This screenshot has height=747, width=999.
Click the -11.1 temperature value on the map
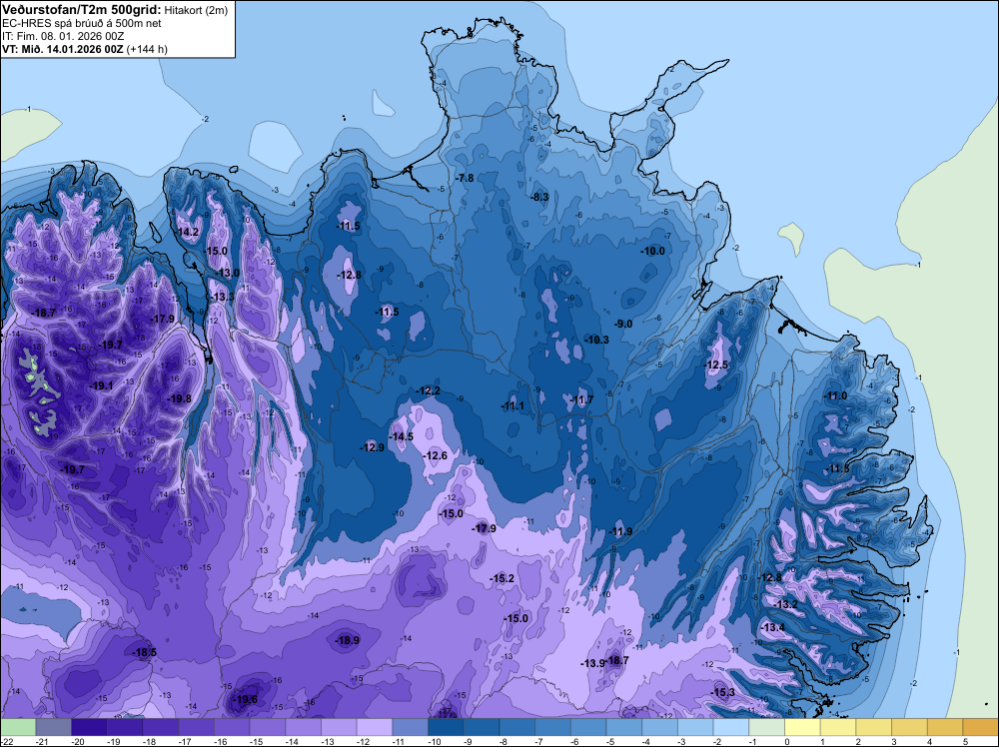[511, 405]
